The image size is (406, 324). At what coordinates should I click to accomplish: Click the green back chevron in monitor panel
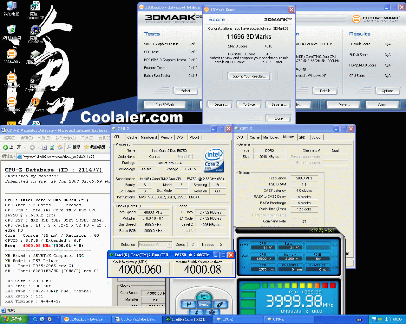tap(311, 230)
